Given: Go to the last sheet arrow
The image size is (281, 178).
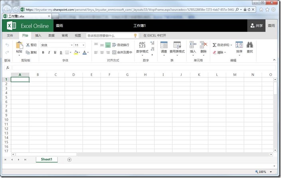Looking at the screenshot, I should (x=25, y=160).
